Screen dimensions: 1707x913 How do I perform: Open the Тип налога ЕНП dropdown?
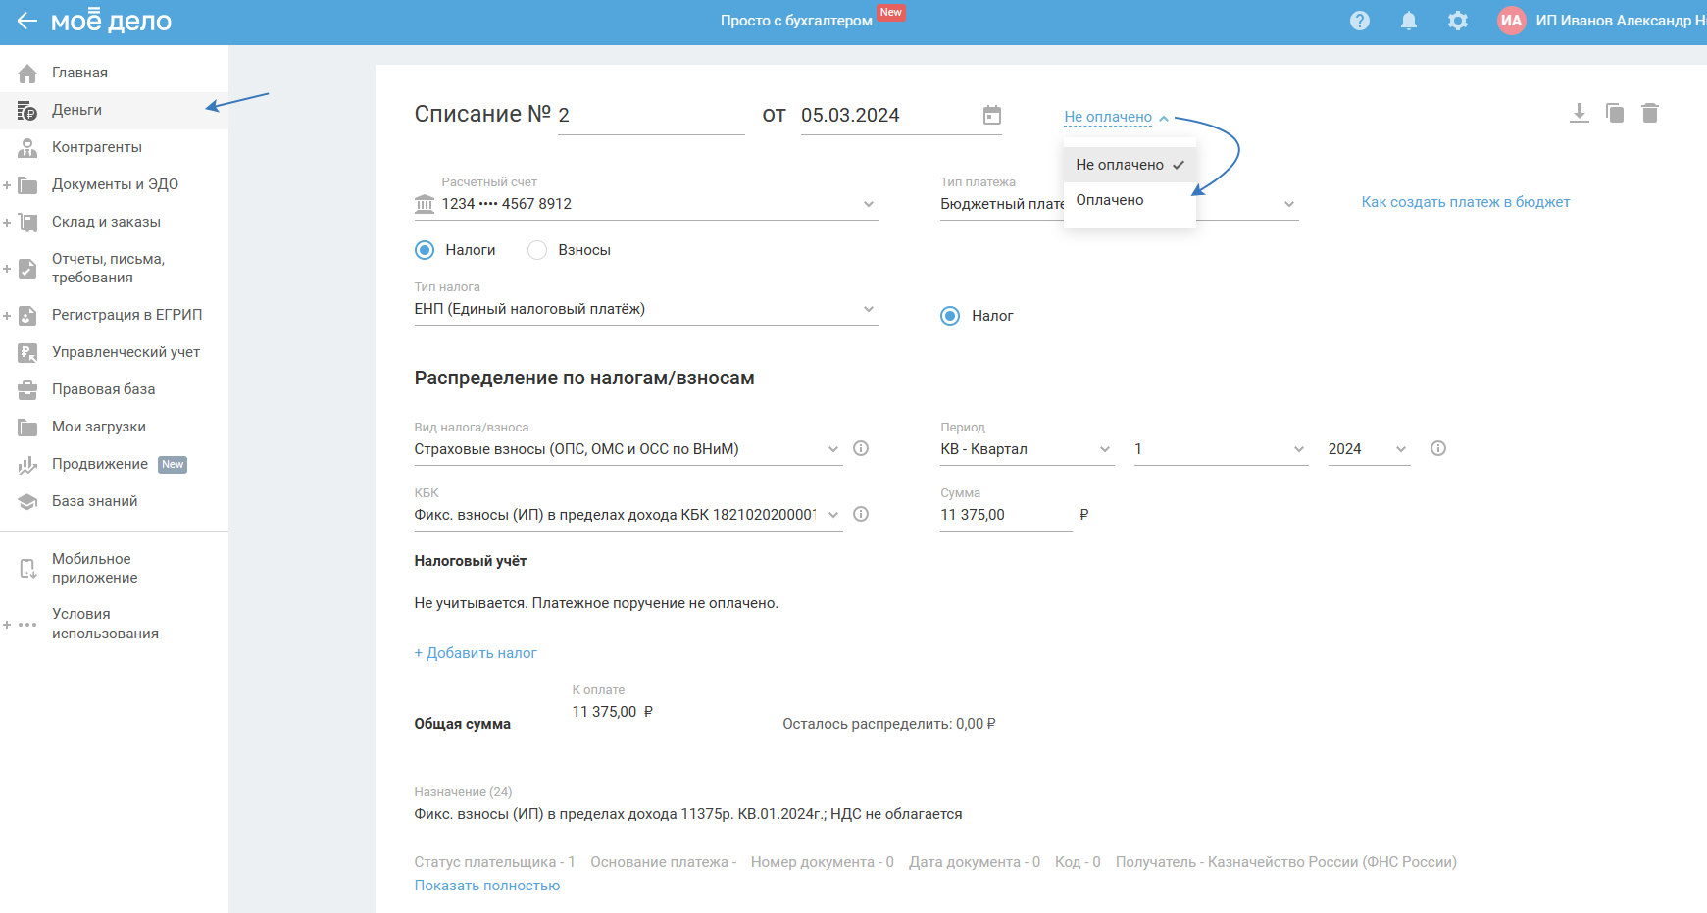[x=646, y=309]
